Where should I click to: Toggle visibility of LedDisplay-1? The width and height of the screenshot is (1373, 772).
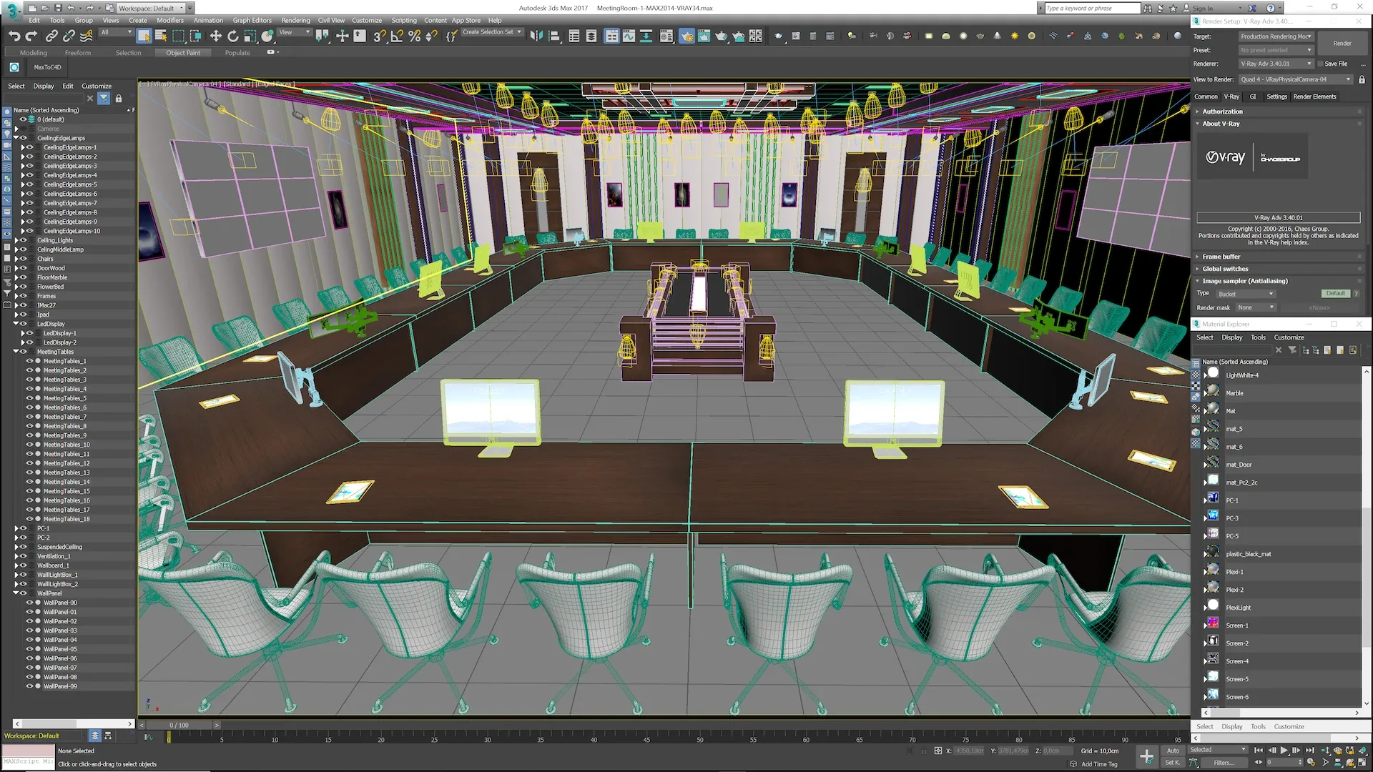click(x=30, y=333)
